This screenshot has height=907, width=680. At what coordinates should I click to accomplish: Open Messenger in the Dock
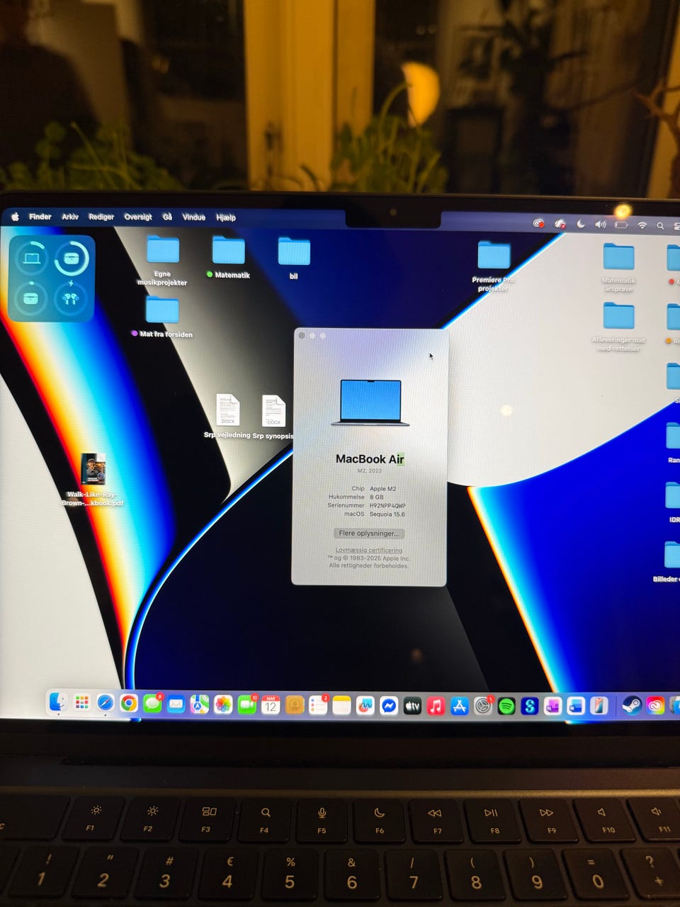pyautogui.click(x=389, y=706)
